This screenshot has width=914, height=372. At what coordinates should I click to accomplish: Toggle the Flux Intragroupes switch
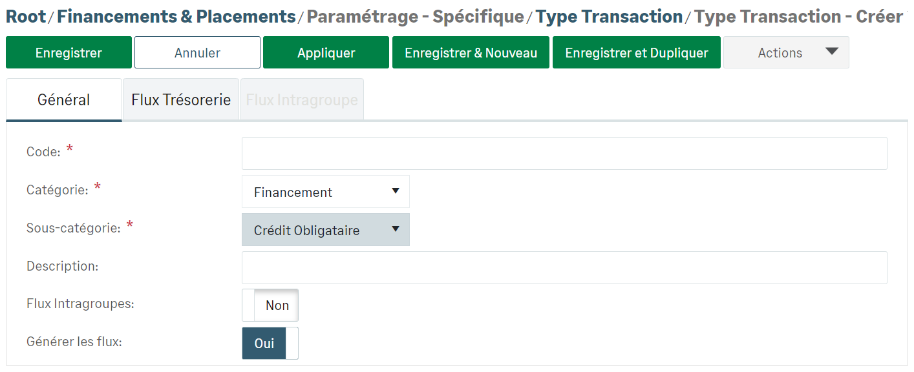point(270,305)
